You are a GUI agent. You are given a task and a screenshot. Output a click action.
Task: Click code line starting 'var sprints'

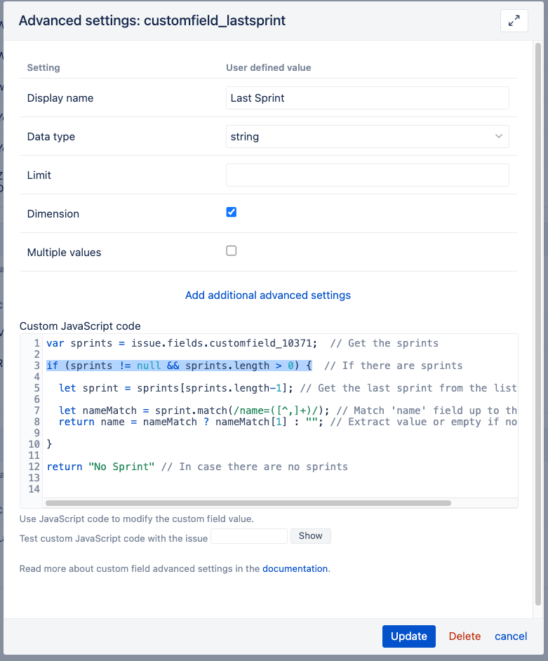pos(242,343)
